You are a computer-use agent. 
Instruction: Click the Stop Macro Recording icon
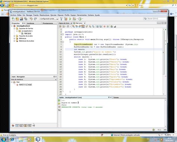(x=108, y=26)
